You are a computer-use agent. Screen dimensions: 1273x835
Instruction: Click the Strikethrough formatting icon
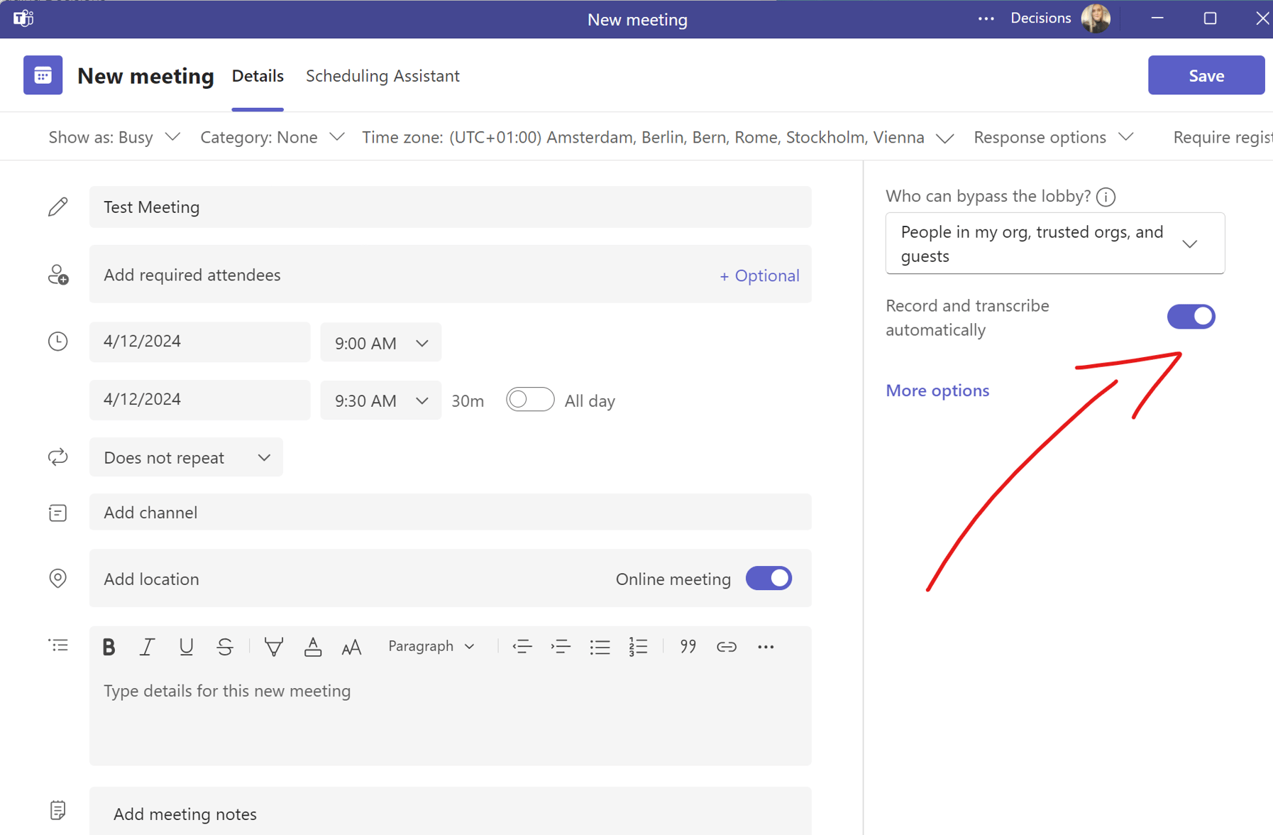pos(224,646)
